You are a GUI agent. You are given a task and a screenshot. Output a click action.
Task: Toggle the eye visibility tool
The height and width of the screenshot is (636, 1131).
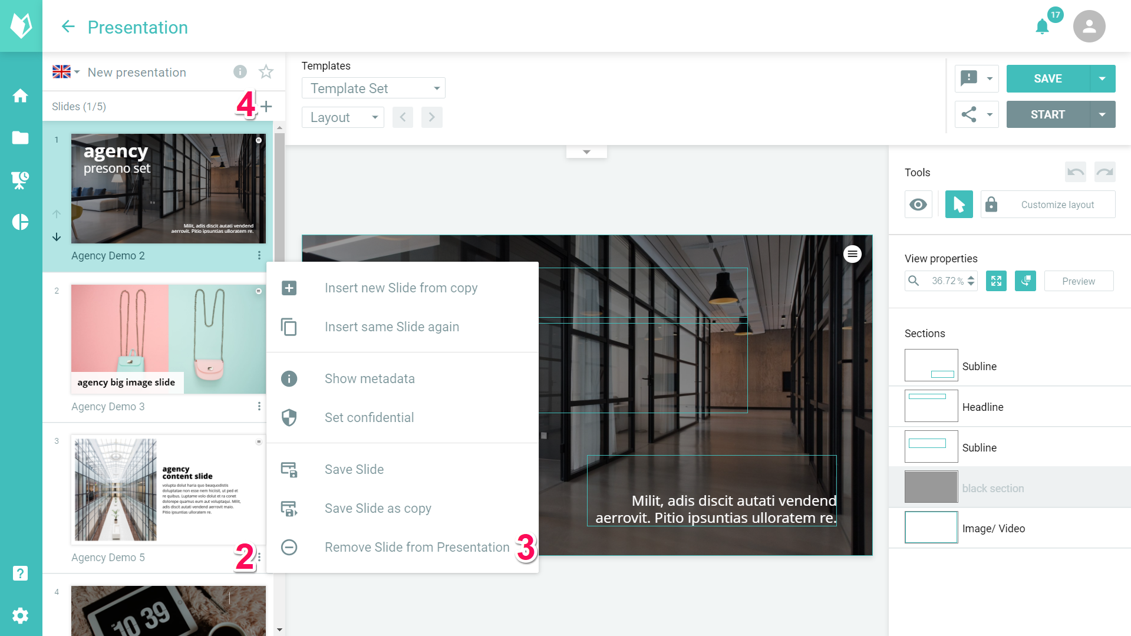(918, 205)
